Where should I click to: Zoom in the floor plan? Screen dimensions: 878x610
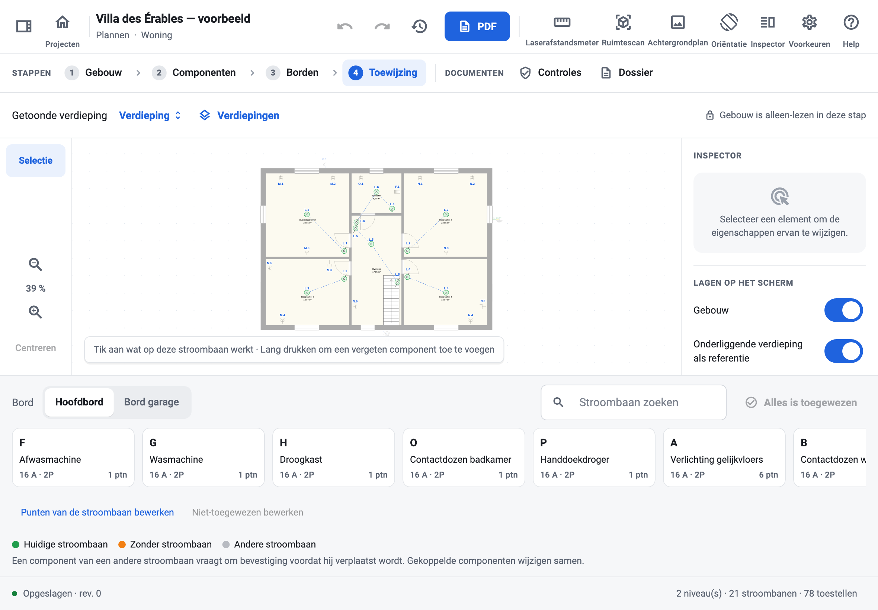click(x=35, y=312)
